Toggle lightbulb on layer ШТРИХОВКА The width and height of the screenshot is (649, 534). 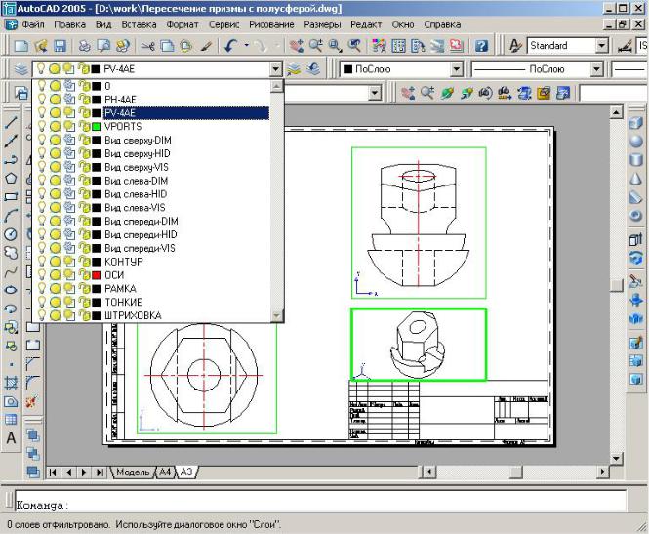point(41,315)
